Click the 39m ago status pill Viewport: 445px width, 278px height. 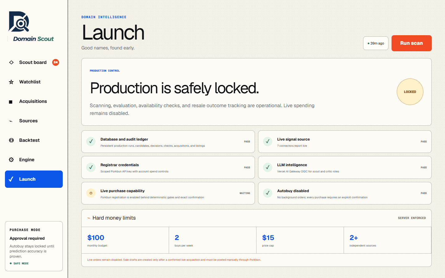[x=376, y=43]
